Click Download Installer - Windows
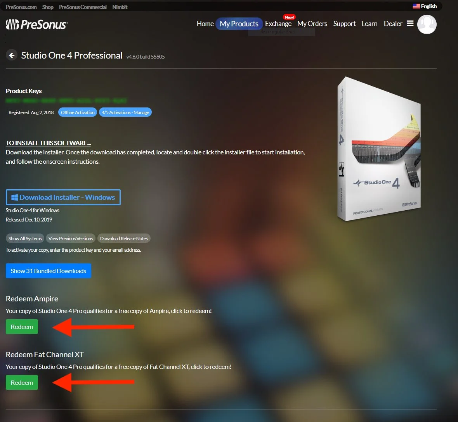458x422 pixels. pos(63,197)
